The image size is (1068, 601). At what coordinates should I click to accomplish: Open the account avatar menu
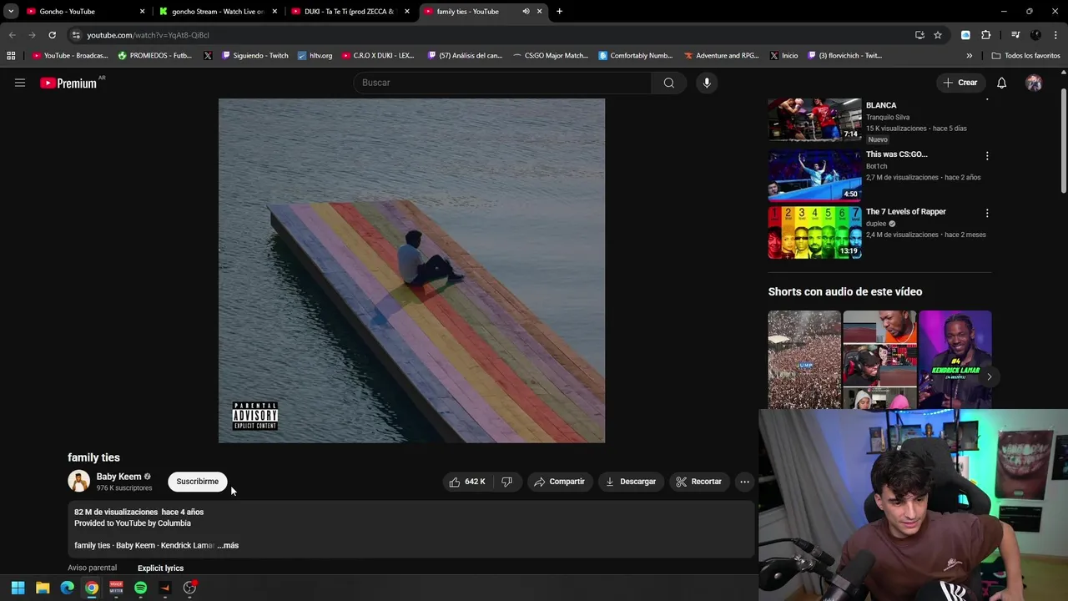[1034, 83]
